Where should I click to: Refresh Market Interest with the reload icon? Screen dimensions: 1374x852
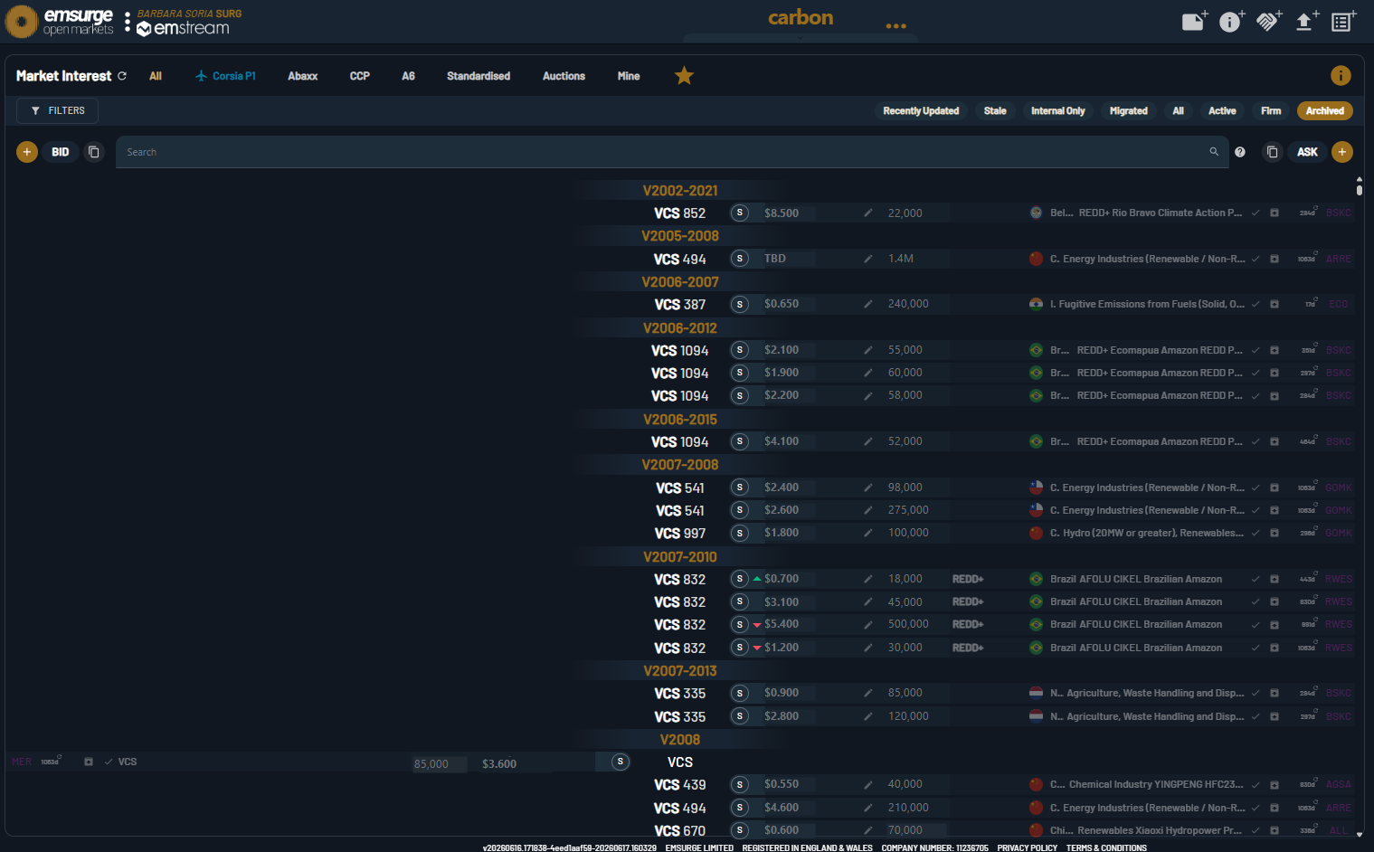pyautogui.click(x=122, y=76)
